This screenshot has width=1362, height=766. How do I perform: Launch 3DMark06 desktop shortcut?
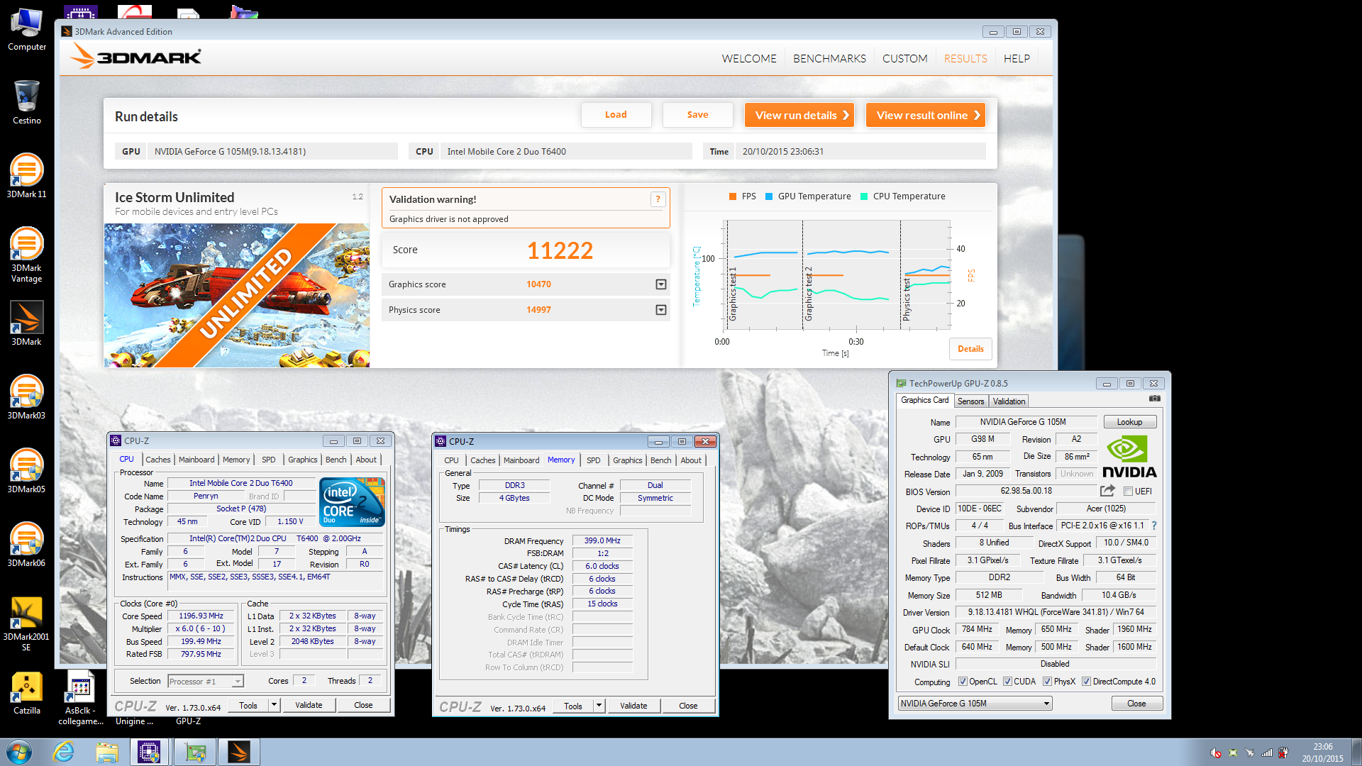coord(27,545)
